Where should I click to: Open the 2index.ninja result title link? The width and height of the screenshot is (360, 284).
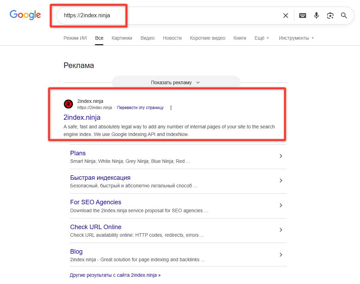(x=82, y=117)
